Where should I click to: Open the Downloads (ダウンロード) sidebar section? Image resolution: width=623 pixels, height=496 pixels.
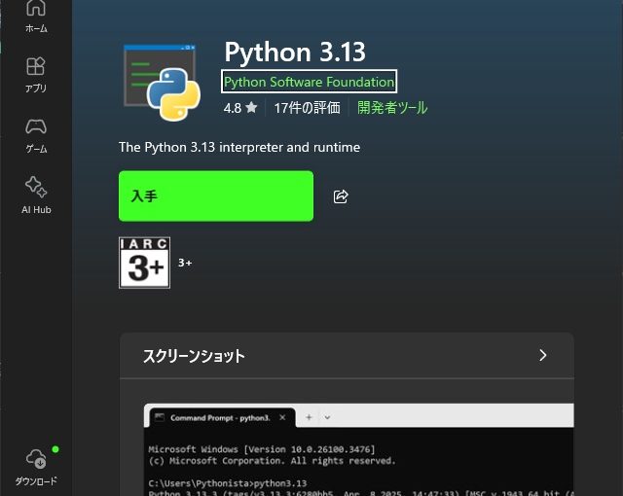[36, 467]
